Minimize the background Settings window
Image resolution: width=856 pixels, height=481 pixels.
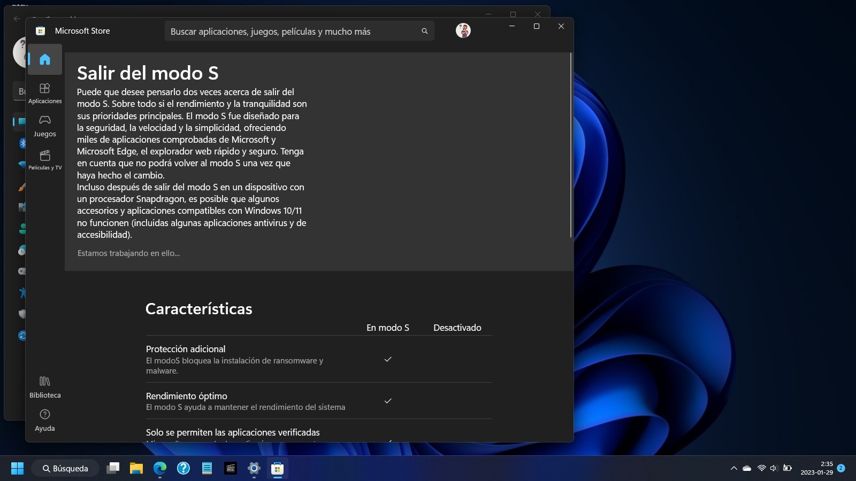pos(488,14)
